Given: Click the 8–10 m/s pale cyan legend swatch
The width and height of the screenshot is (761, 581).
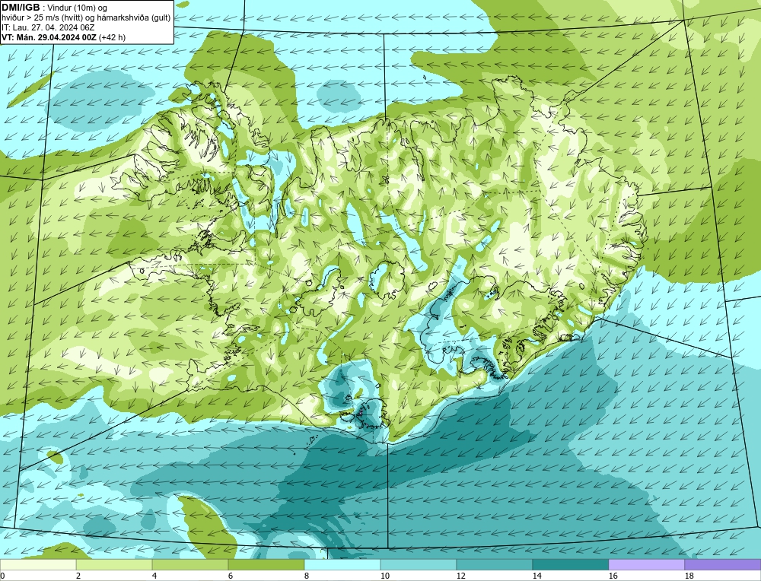Looking at the screenshot, I should point(342,564).
